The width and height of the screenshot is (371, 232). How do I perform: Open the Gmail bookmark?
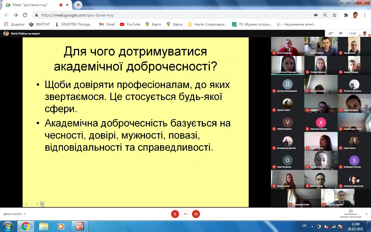click(107, 24)
